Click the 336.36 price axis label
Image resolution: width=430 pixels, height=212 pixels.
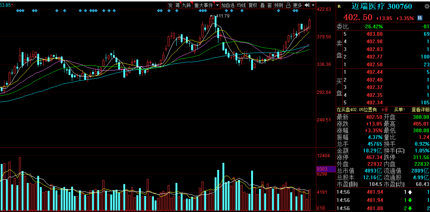click(324, 64)
